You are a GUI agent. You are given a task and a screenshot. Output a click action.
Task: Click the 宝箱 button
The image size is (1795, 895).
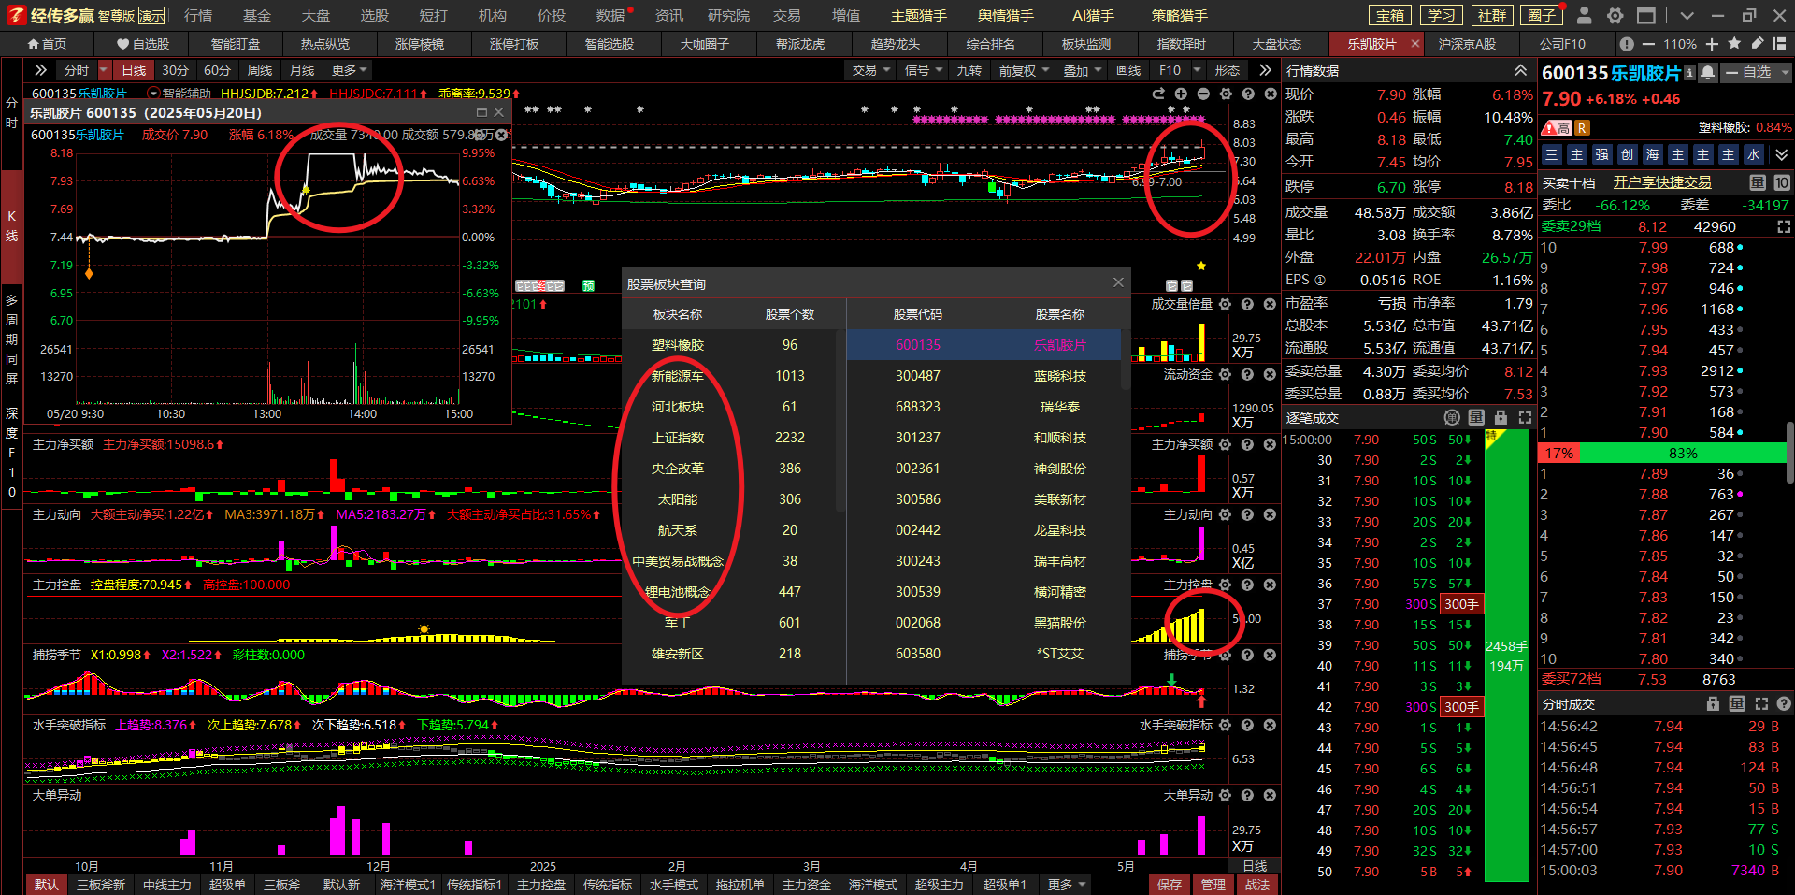[x=1391, y=15]
